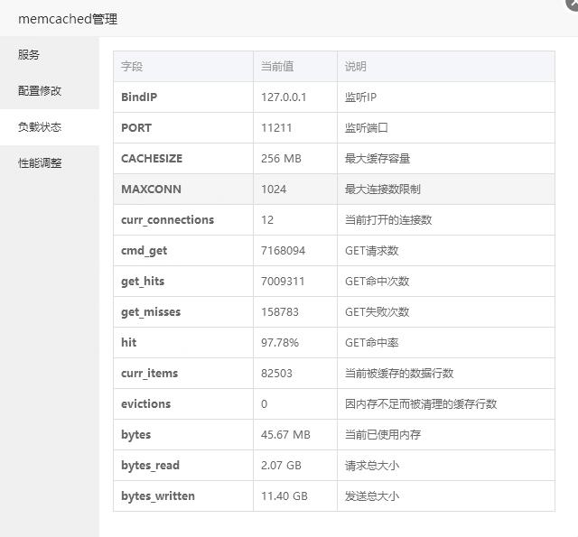Viewport: 578px width, 537px height.
Task: Click the PORT value 11211
Action: [276, 128]
